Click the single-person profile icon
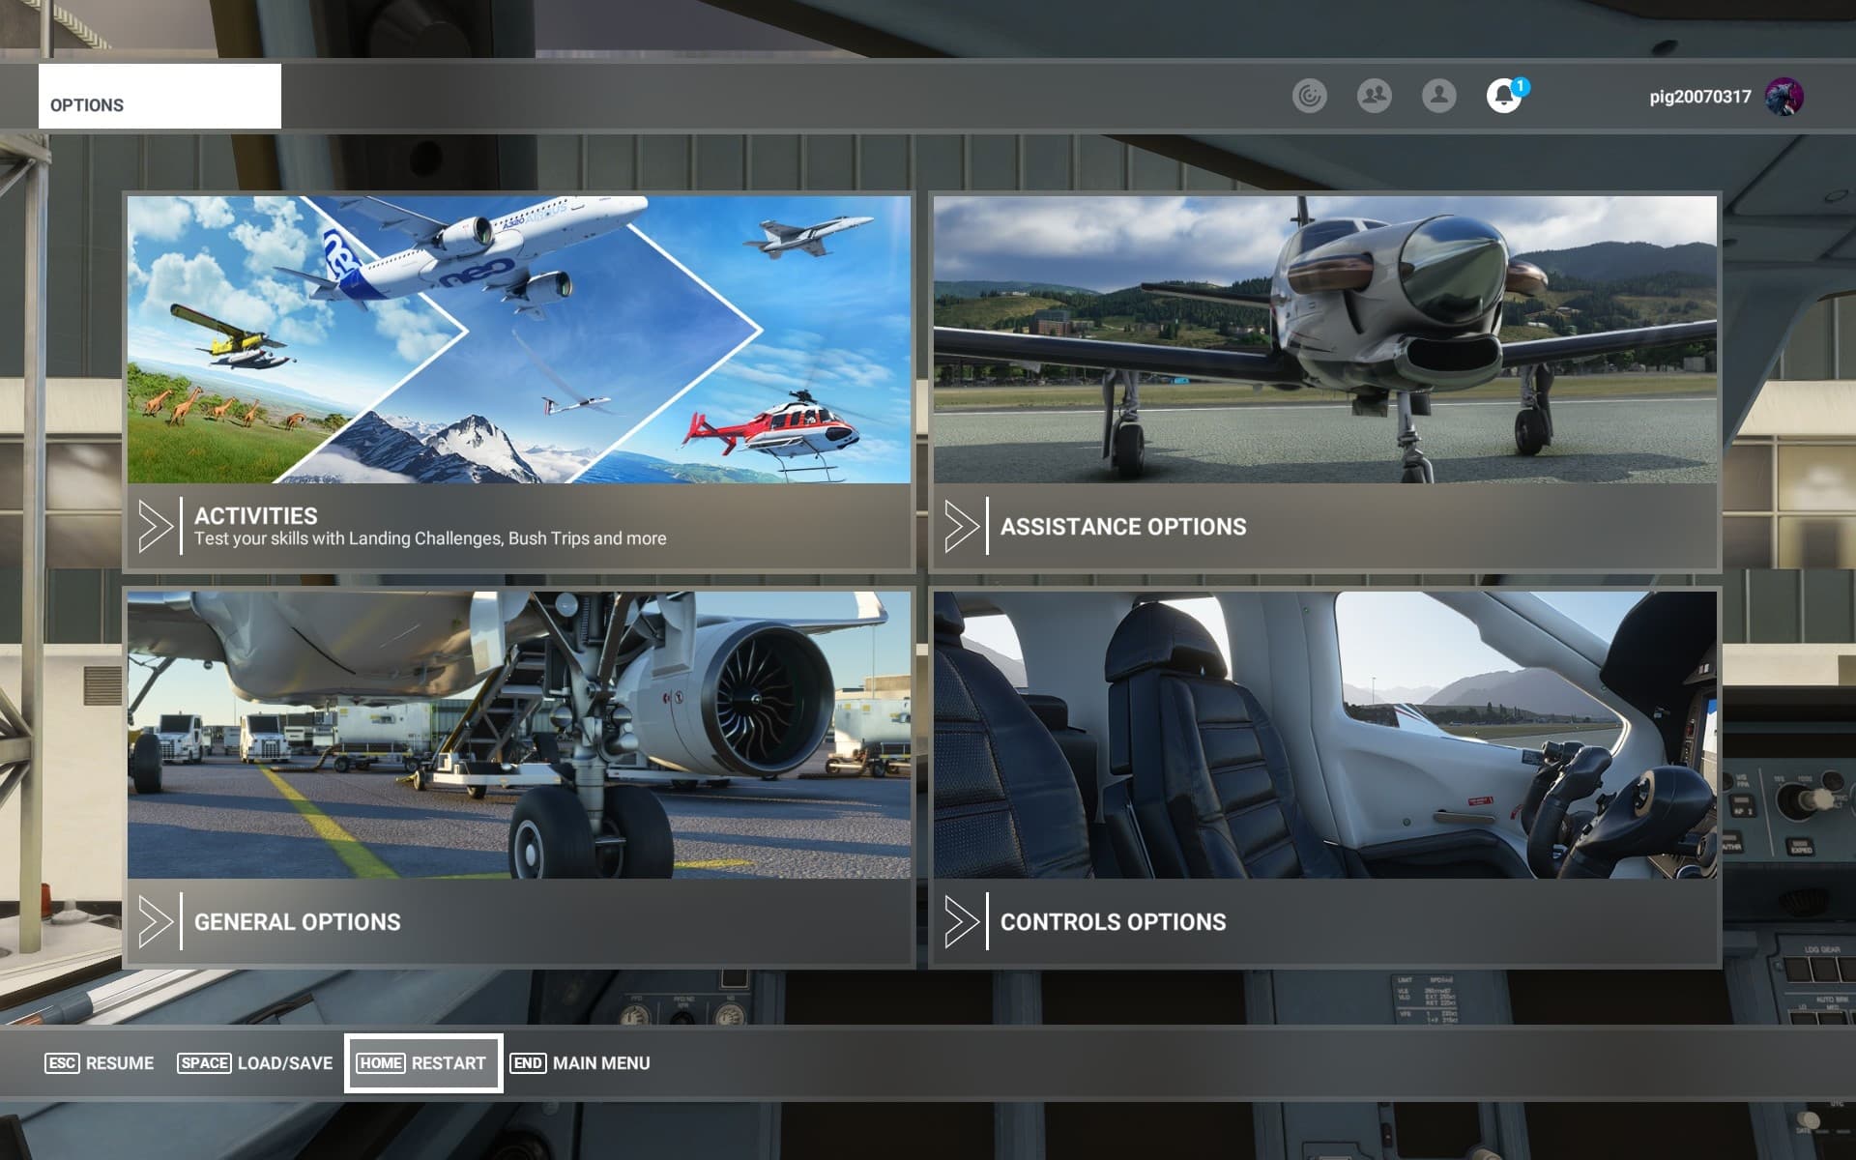The height and width of the screenshot is (1160, 1856). pyautogui.click(x=1438, y=96)
